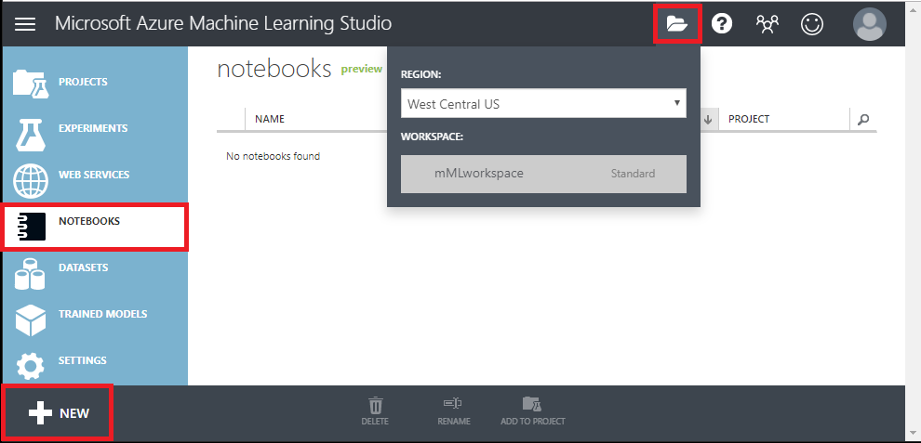Screen dimensions: 921x443
Task: Click the community people icon
Action: tap(767, 24)
